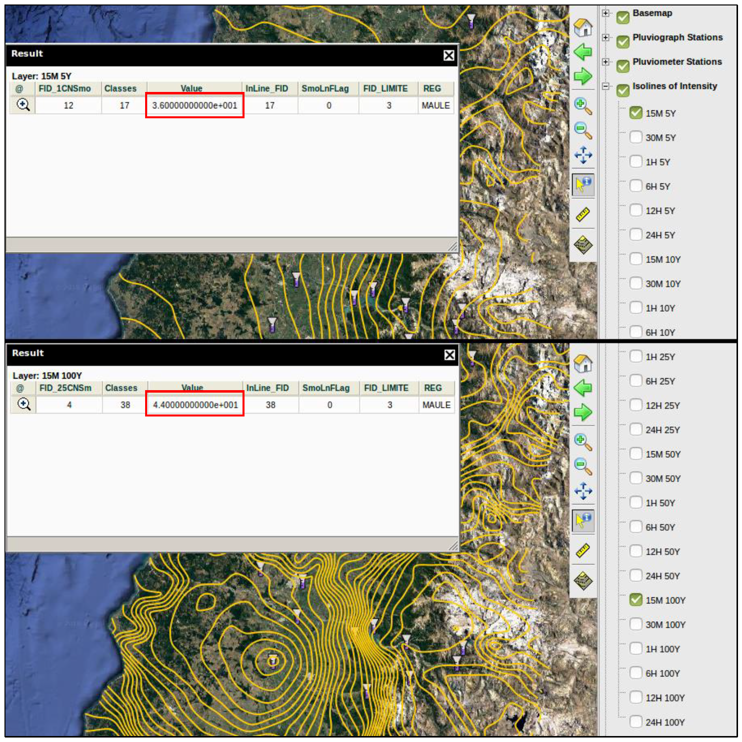Viewport: 742px width, 742px height.
Task: Click the 12H 25Y layer label
Action: [662, 406]
